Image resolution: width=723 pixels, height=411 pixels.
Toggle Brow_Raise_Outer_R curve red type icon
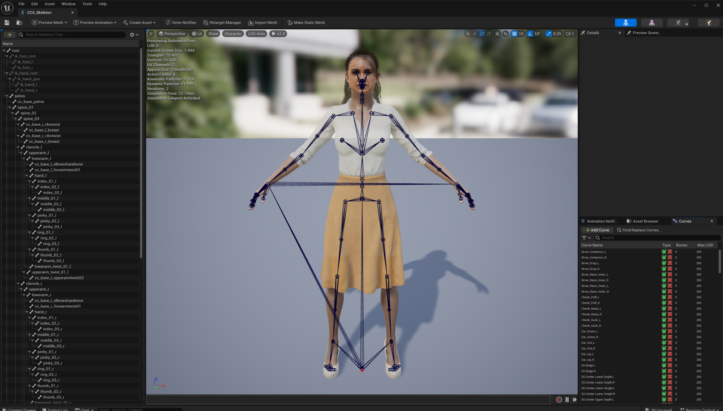pyautogui.click(x=670, y=291)
